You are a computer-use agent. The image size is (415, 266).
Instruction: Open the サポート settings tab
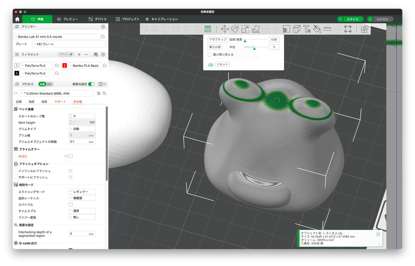[60, 102]
